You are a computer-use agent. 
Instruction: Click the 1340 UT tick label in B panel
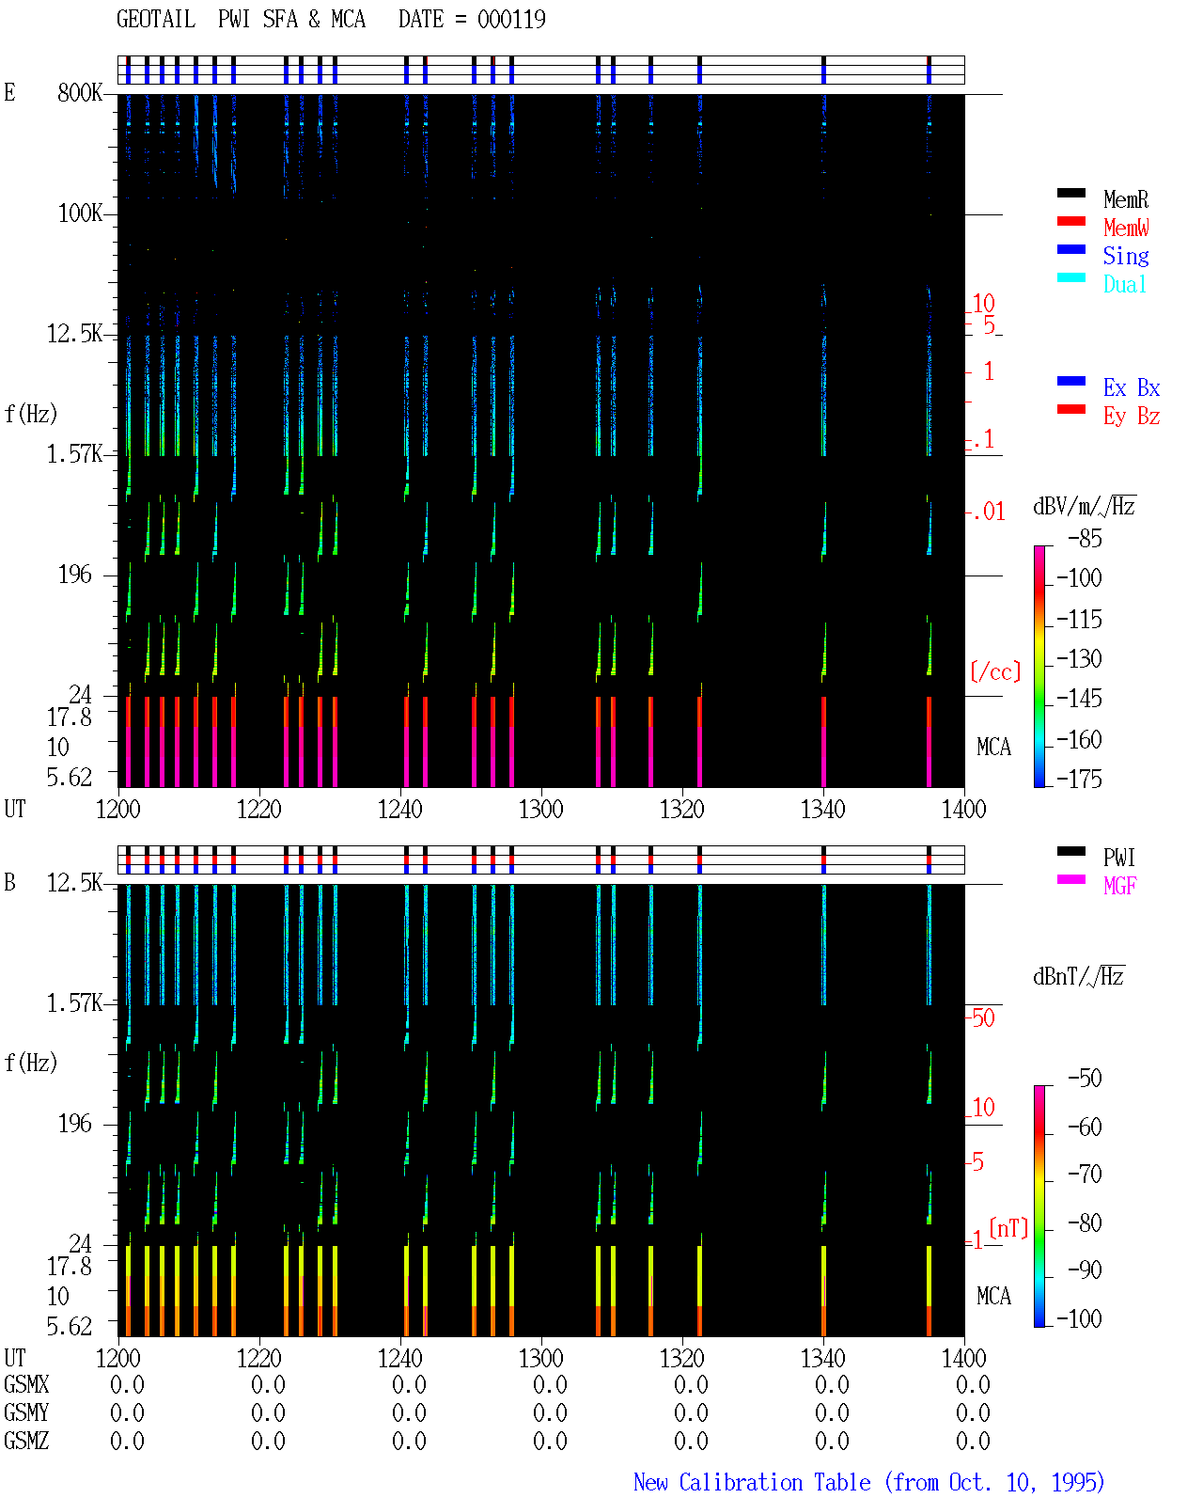(x=823, y=1359)
